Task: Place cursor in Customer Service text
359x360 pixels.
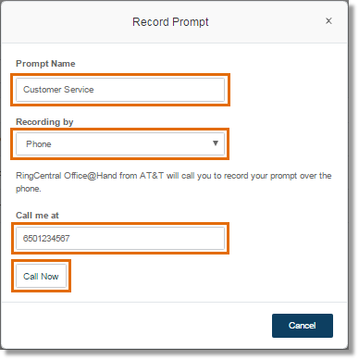Action: 58,90
